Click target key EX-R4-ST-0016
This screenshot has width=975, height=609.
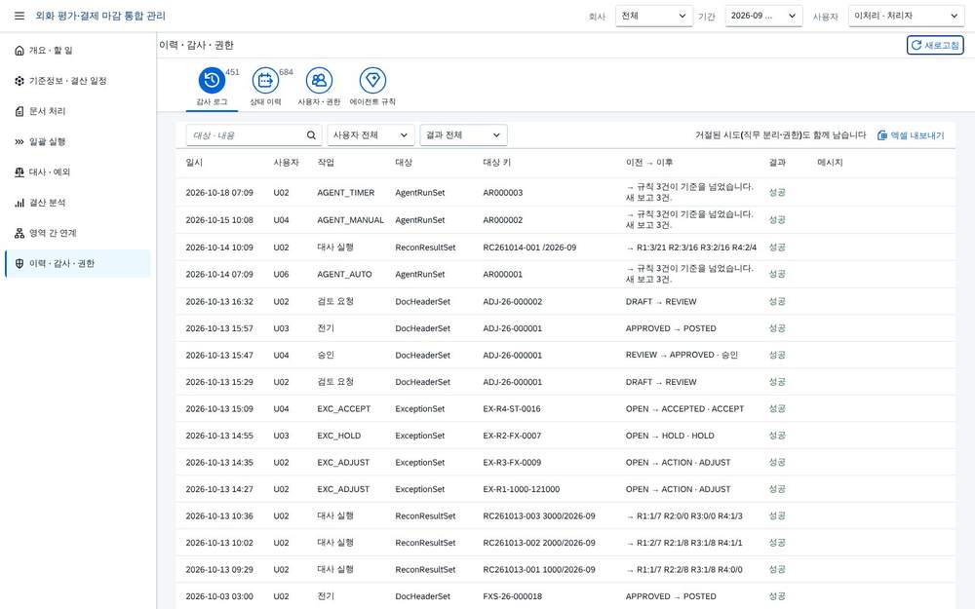click(x=512, y=409)
